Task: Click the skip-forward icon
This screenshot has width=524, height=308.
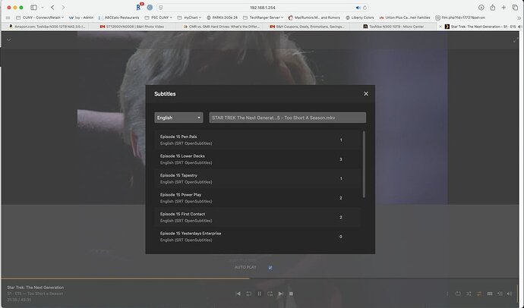Action: pos(270,294)
